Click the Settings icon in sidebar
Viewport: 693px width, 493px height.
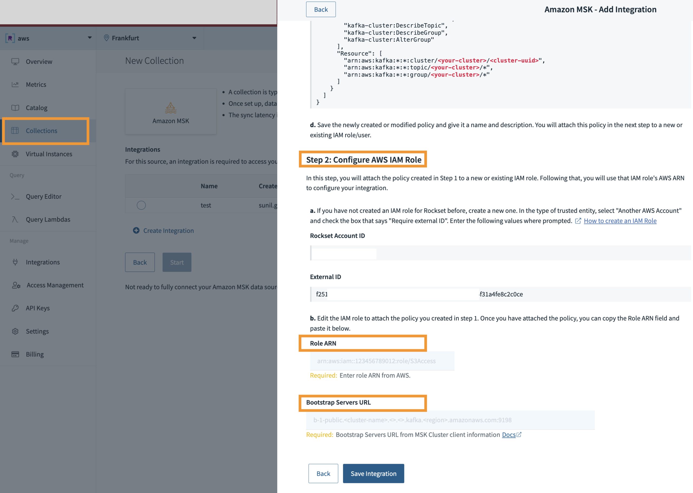pyautogui.click(x=15, y=331)
